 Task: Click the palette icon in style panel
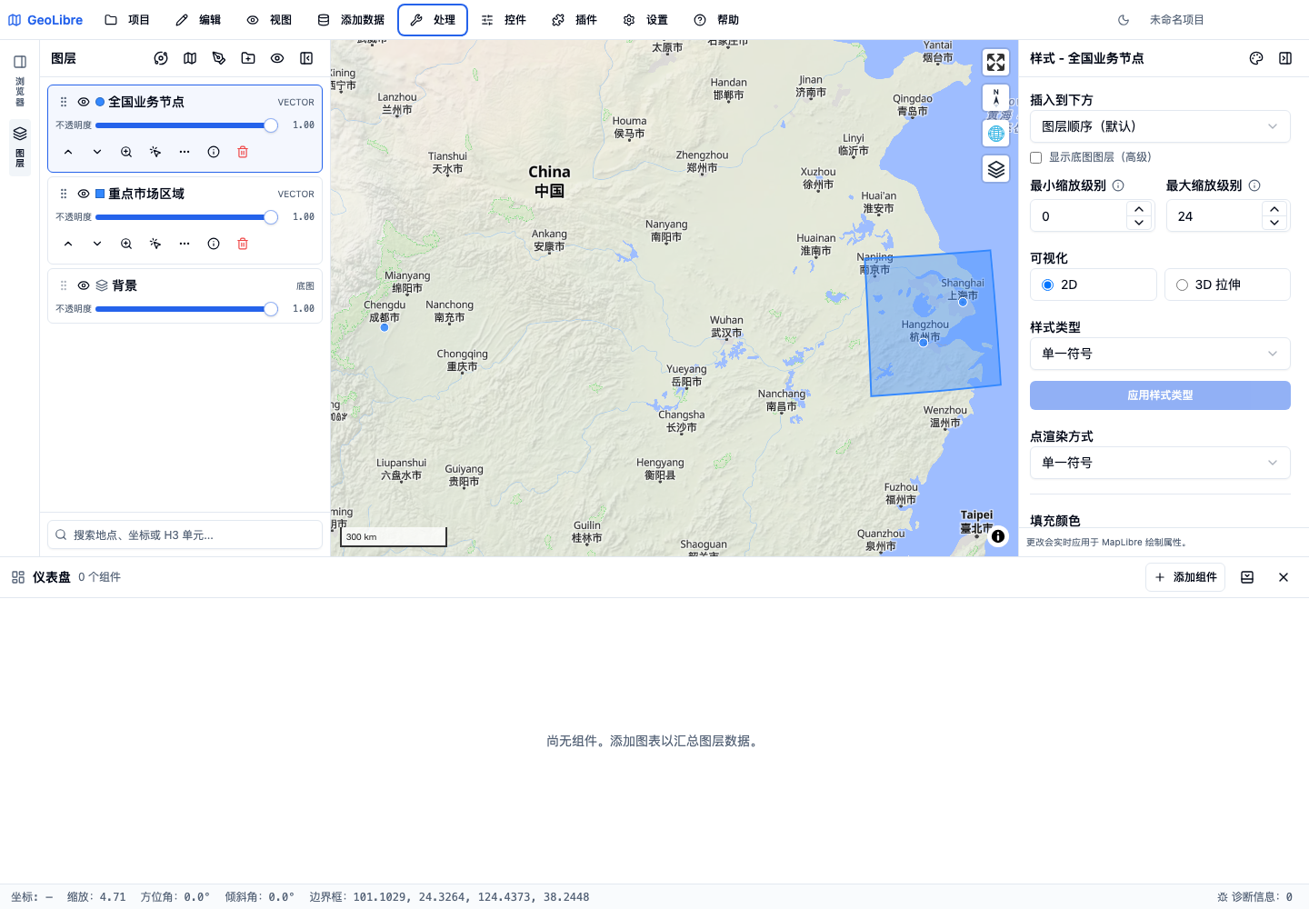pos(1256,58)
